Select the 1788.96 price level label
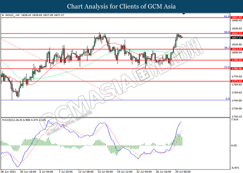The image size is (243, 173). (x=237, y=69)
